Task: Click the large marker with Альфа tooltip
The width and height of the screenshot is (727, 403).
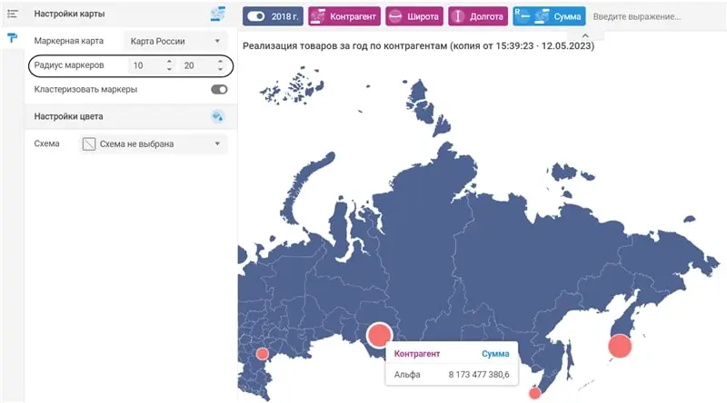Action: (x=379, y=335)
